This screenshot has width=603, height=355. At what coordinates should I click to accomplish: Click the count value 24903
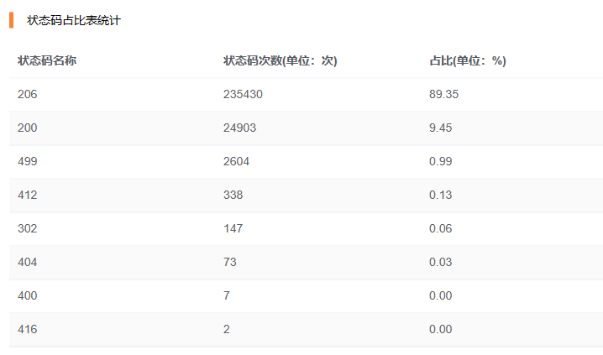pyautogui.click(x=239, y=128)
